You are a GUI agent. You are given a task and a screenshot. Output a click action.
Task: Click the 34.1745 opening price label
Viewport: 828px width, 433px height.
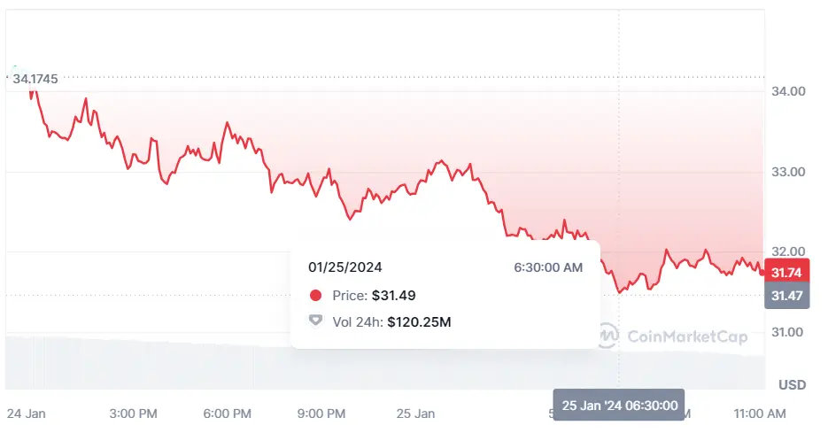tap(35, 80)
